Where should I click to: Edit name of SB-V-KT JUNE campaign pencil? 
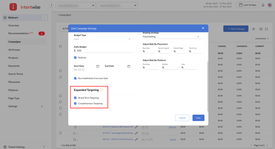tap(136, 139)
